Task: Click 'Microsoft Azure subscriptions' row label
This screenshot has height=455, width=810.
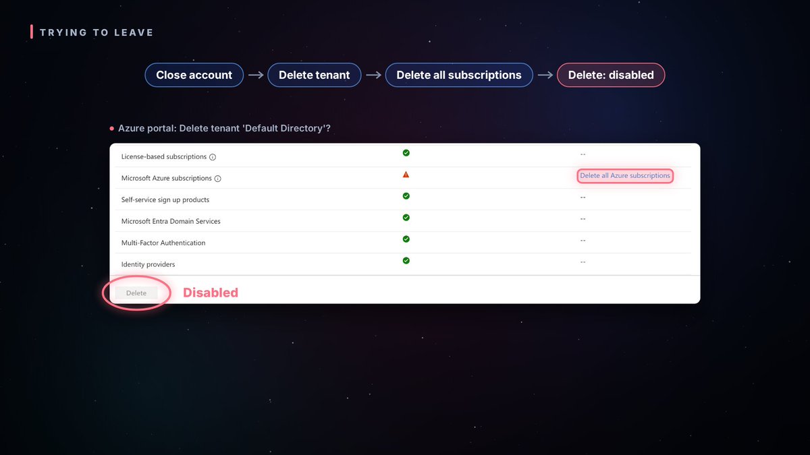Action: 167,179
